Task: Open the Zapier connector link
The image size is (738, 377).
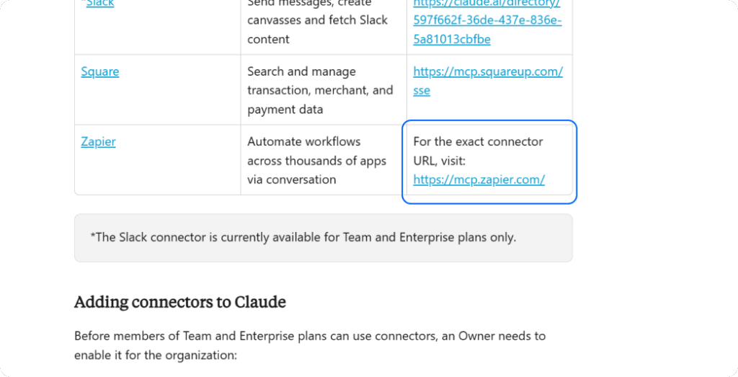Action: [x=98, y=141]
